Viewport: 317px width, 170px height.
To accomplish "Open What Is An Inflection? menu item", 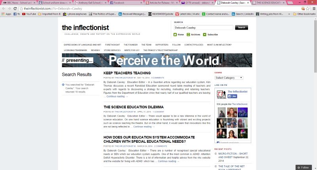I will pyautogui.click(x=219, y=45).
